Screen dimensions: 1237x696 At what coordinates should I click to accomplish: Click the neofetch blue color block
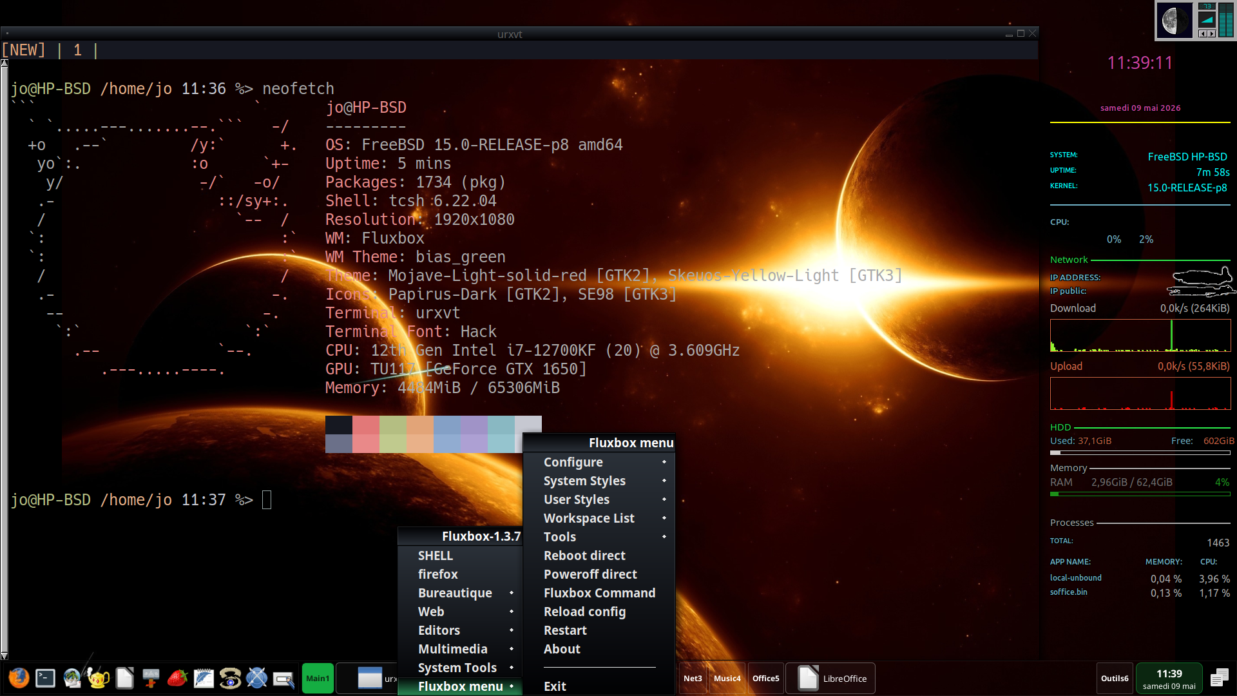click(447, 434)
